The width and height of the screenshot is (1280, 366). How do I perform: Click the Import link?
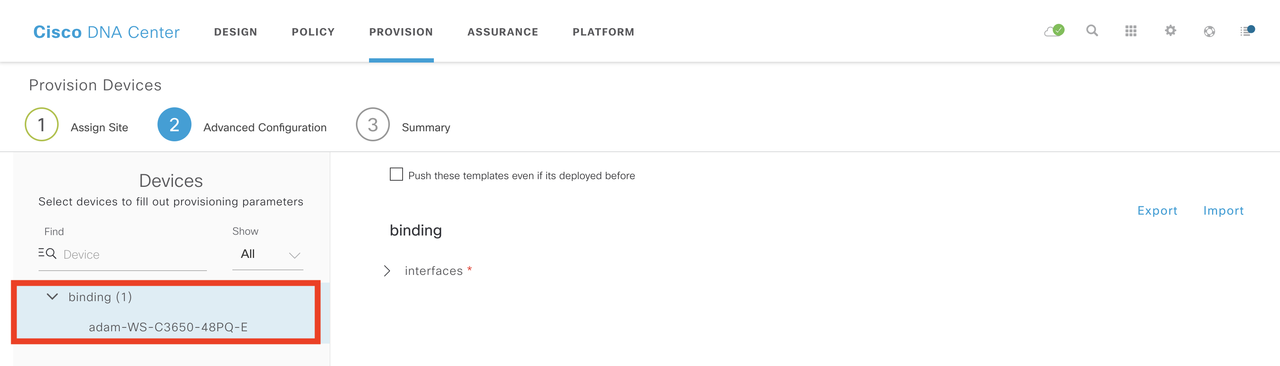(x=1223, y=211)
